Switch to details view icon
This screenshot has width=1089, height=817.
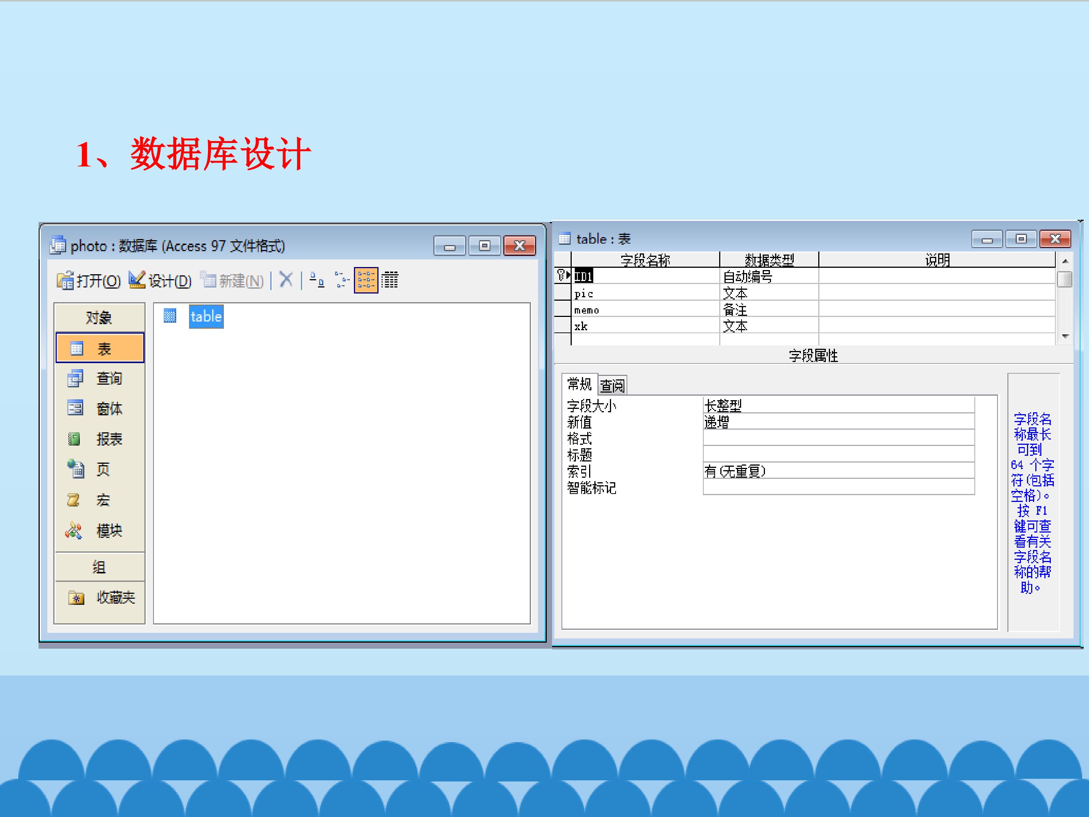tap(389, 280)
